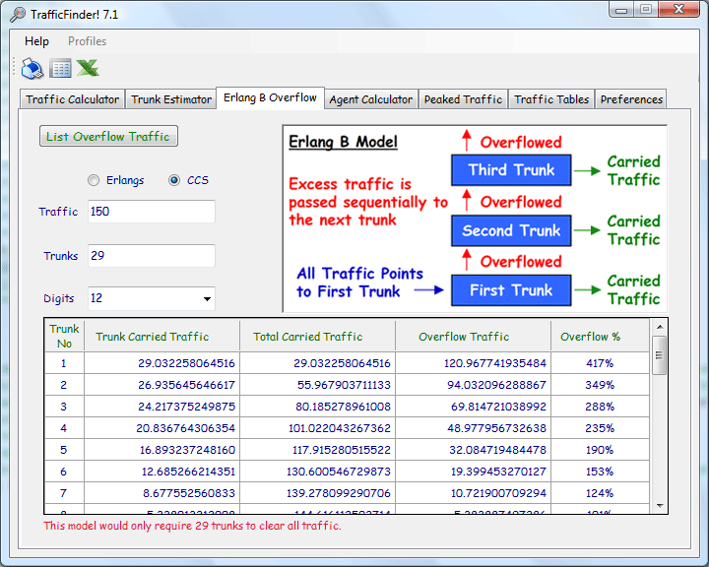The height and width of the screenshot is (567, 709).
Task: Open the Traffic Tables tab
Action: 551,99
